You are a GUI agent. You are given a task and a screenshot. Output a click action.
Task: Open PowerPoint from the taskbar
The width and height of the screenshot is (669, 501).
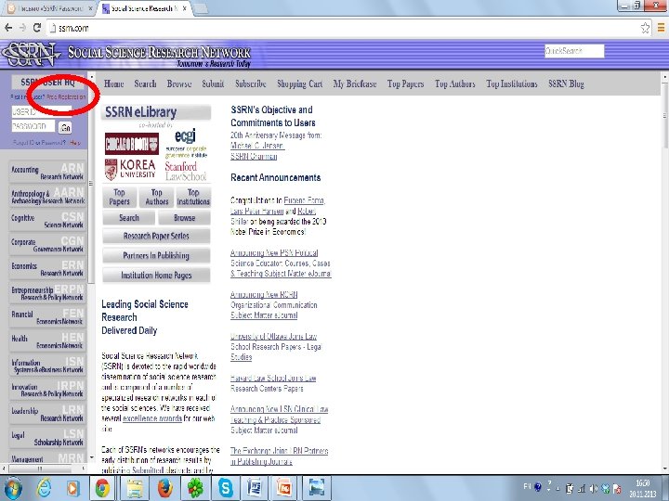pos(284,488)
